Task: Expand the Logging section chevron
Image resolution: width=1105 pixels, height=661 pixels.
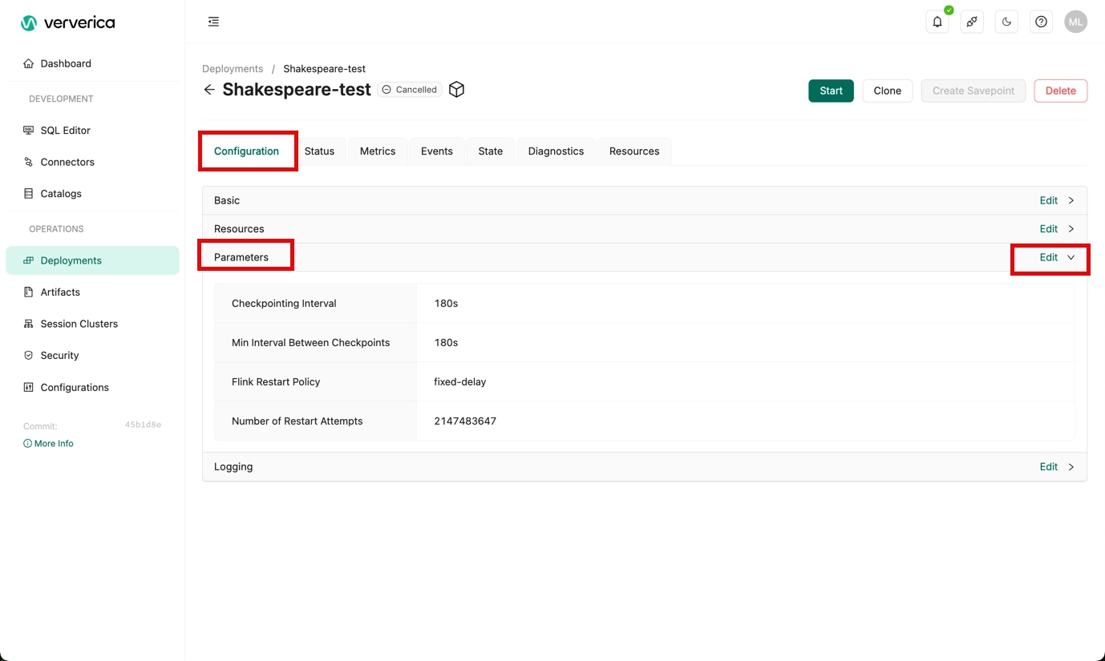Action: point(1071,466)
